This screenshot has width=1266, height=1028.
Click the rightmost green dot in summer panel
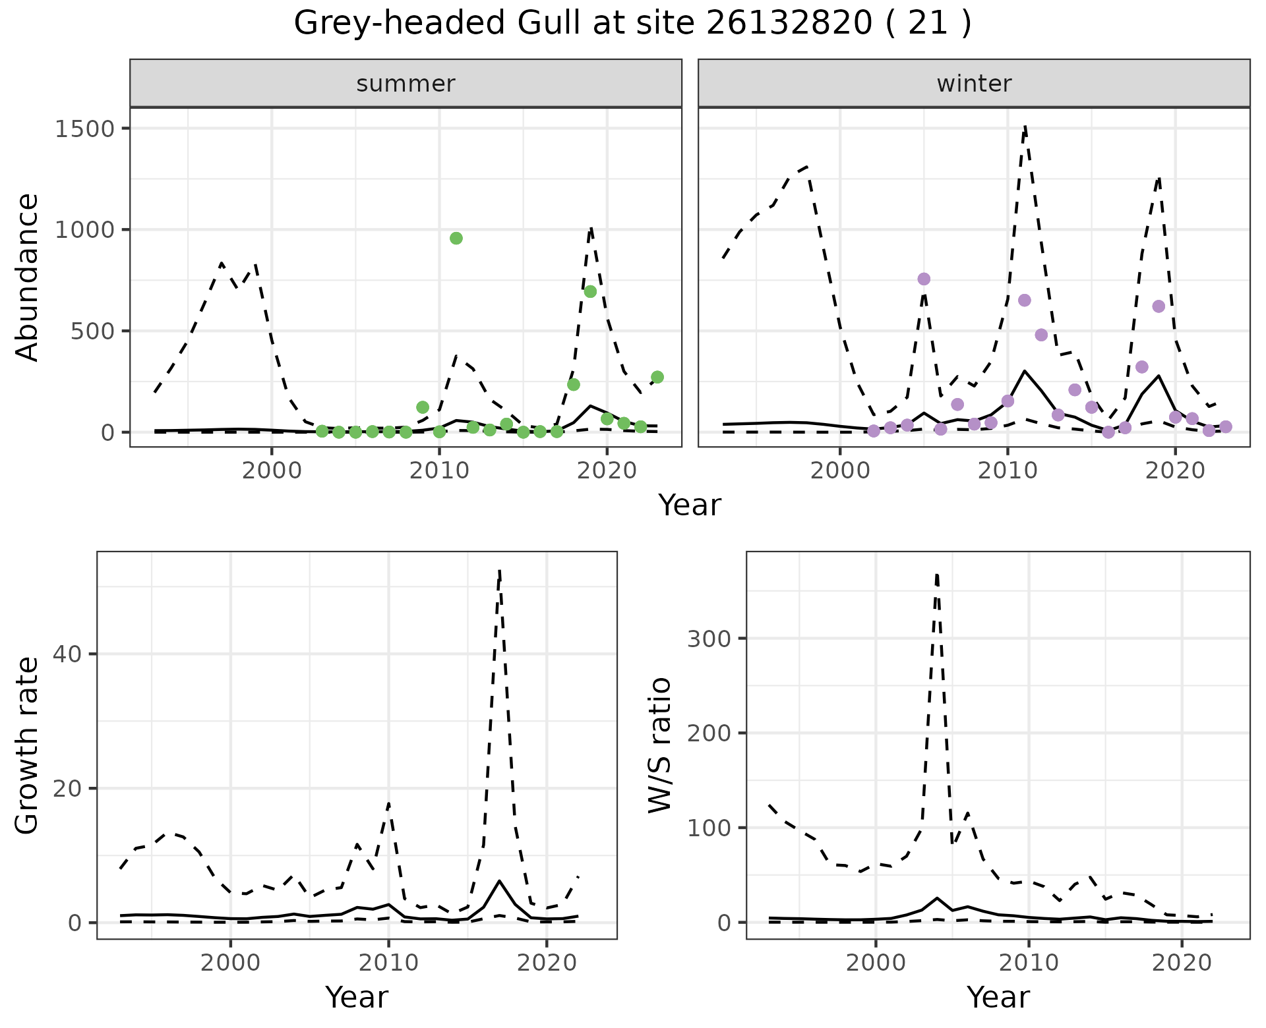pos(657,377)
